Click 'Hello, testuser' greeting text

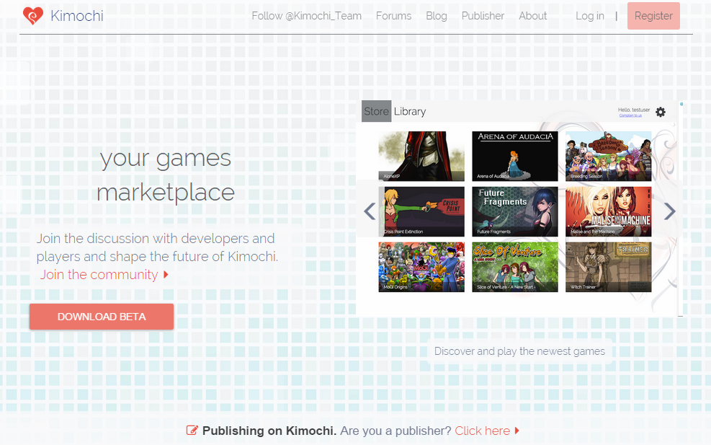click(x=634, y=110)
